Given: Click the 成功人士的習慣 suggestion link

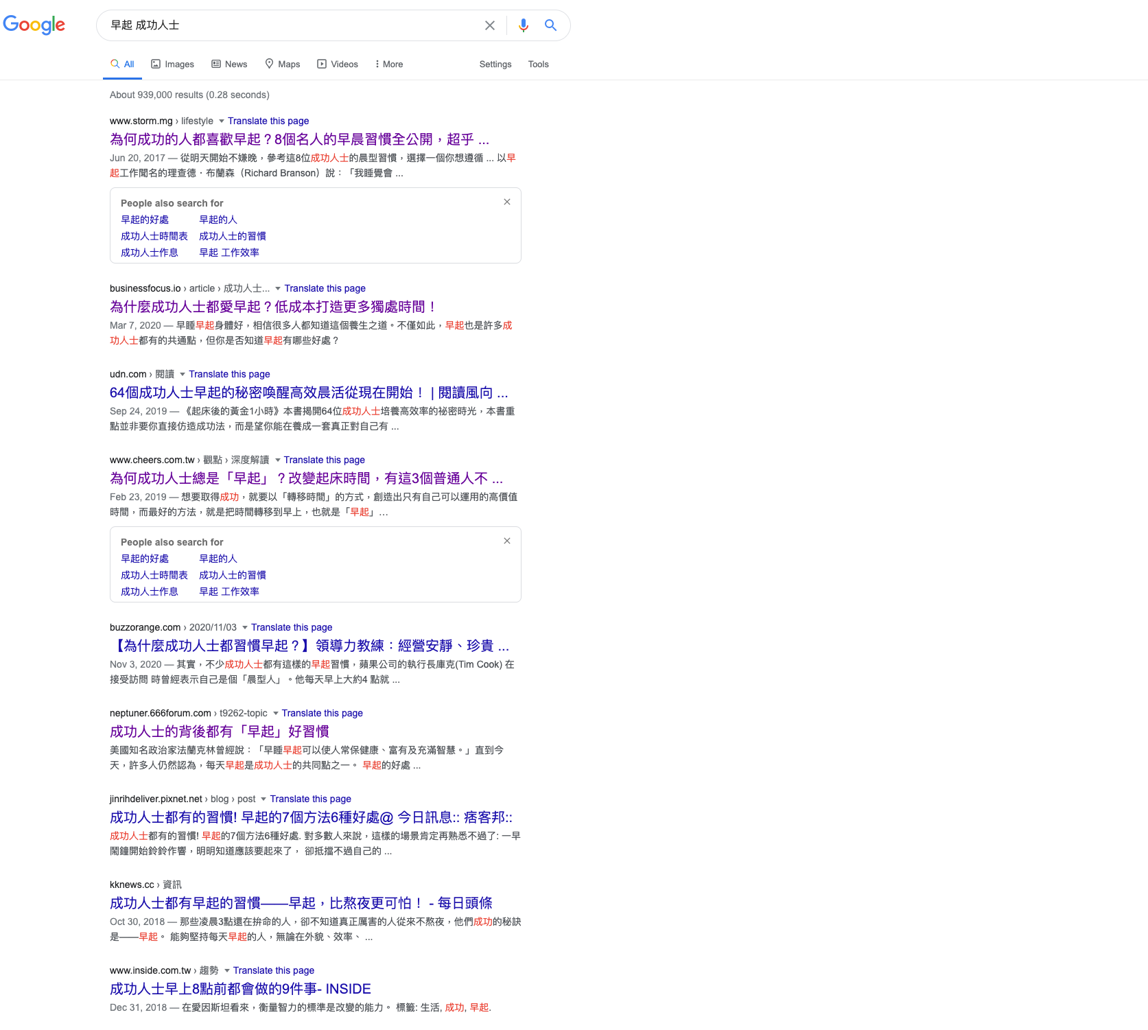Looking at the screenshot, I should [232, 235].
